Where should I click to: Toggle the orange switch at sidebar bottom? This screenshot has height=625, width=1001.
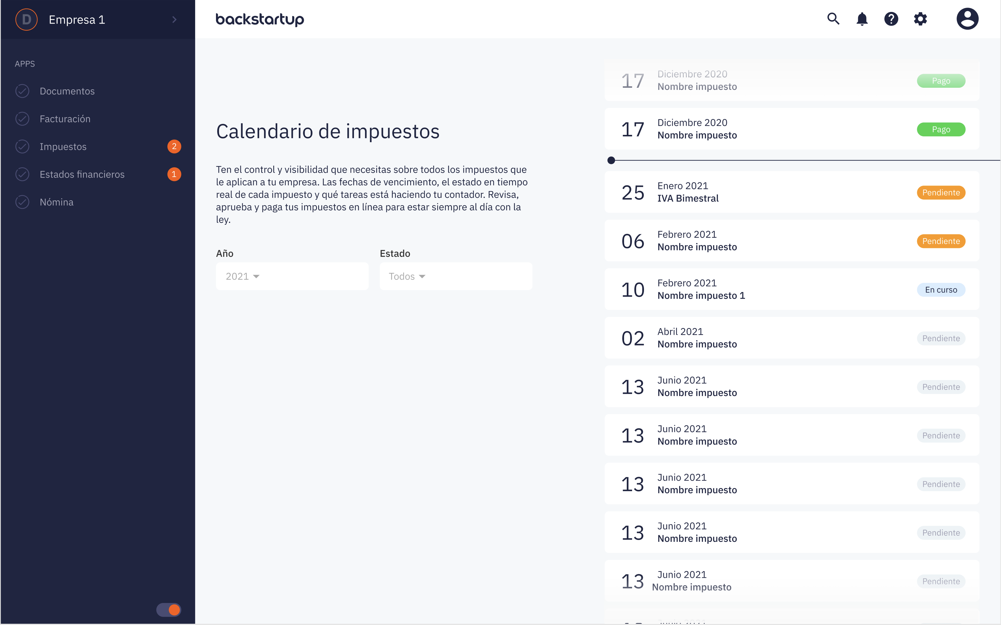[x=169, y=609]
